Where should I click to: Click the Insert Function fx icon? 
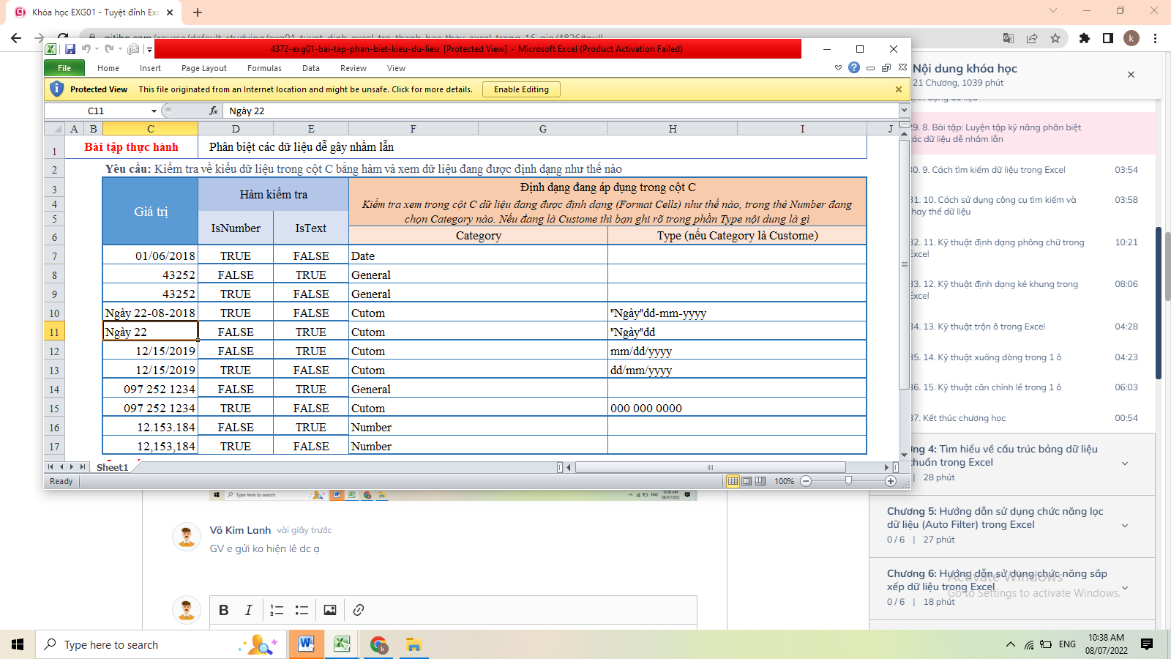(x=214, y=111)
